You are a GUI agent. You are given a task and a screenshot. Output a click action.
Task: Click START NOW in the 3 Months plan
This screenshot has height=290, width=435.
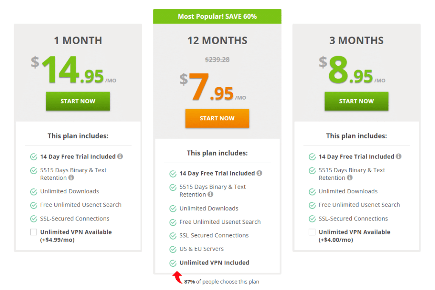click(356, 101)
